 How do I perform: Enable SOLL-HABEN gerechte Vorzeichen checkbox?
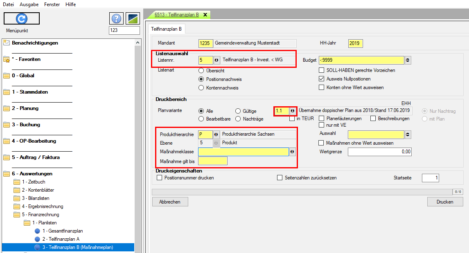tap(322, 70)
